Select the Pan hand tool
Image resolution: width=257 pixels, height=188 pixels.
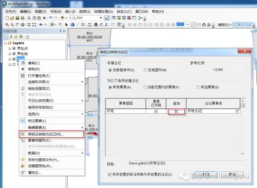click(x=17, y=25)
